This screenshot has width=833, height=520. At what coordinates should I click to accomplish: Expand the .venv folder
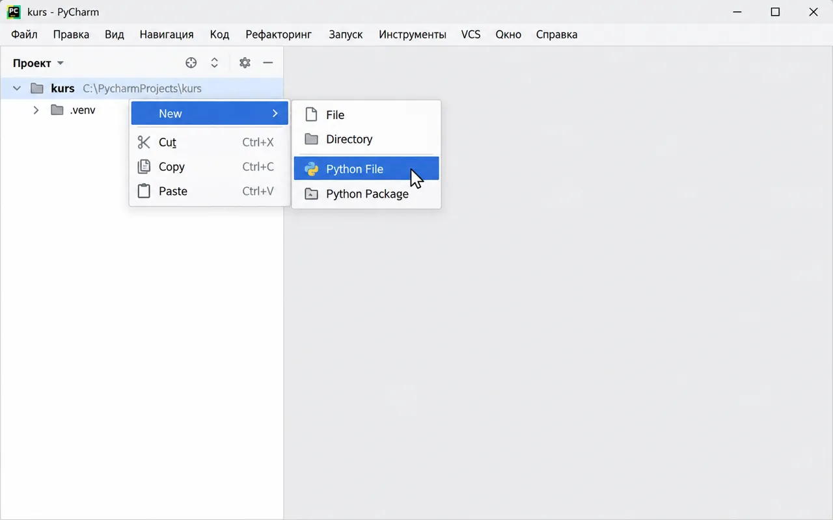pyautogui.click(x=36, y=110)
